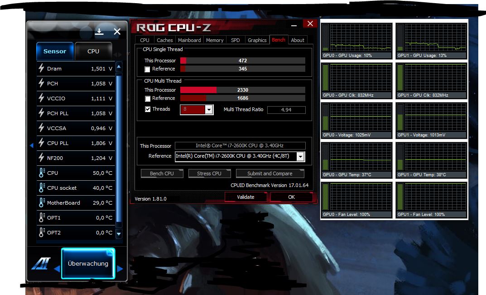Click the PCH PLL lightning icon
The height and width of the screenshot is (295, 486).
pos(41,112)
